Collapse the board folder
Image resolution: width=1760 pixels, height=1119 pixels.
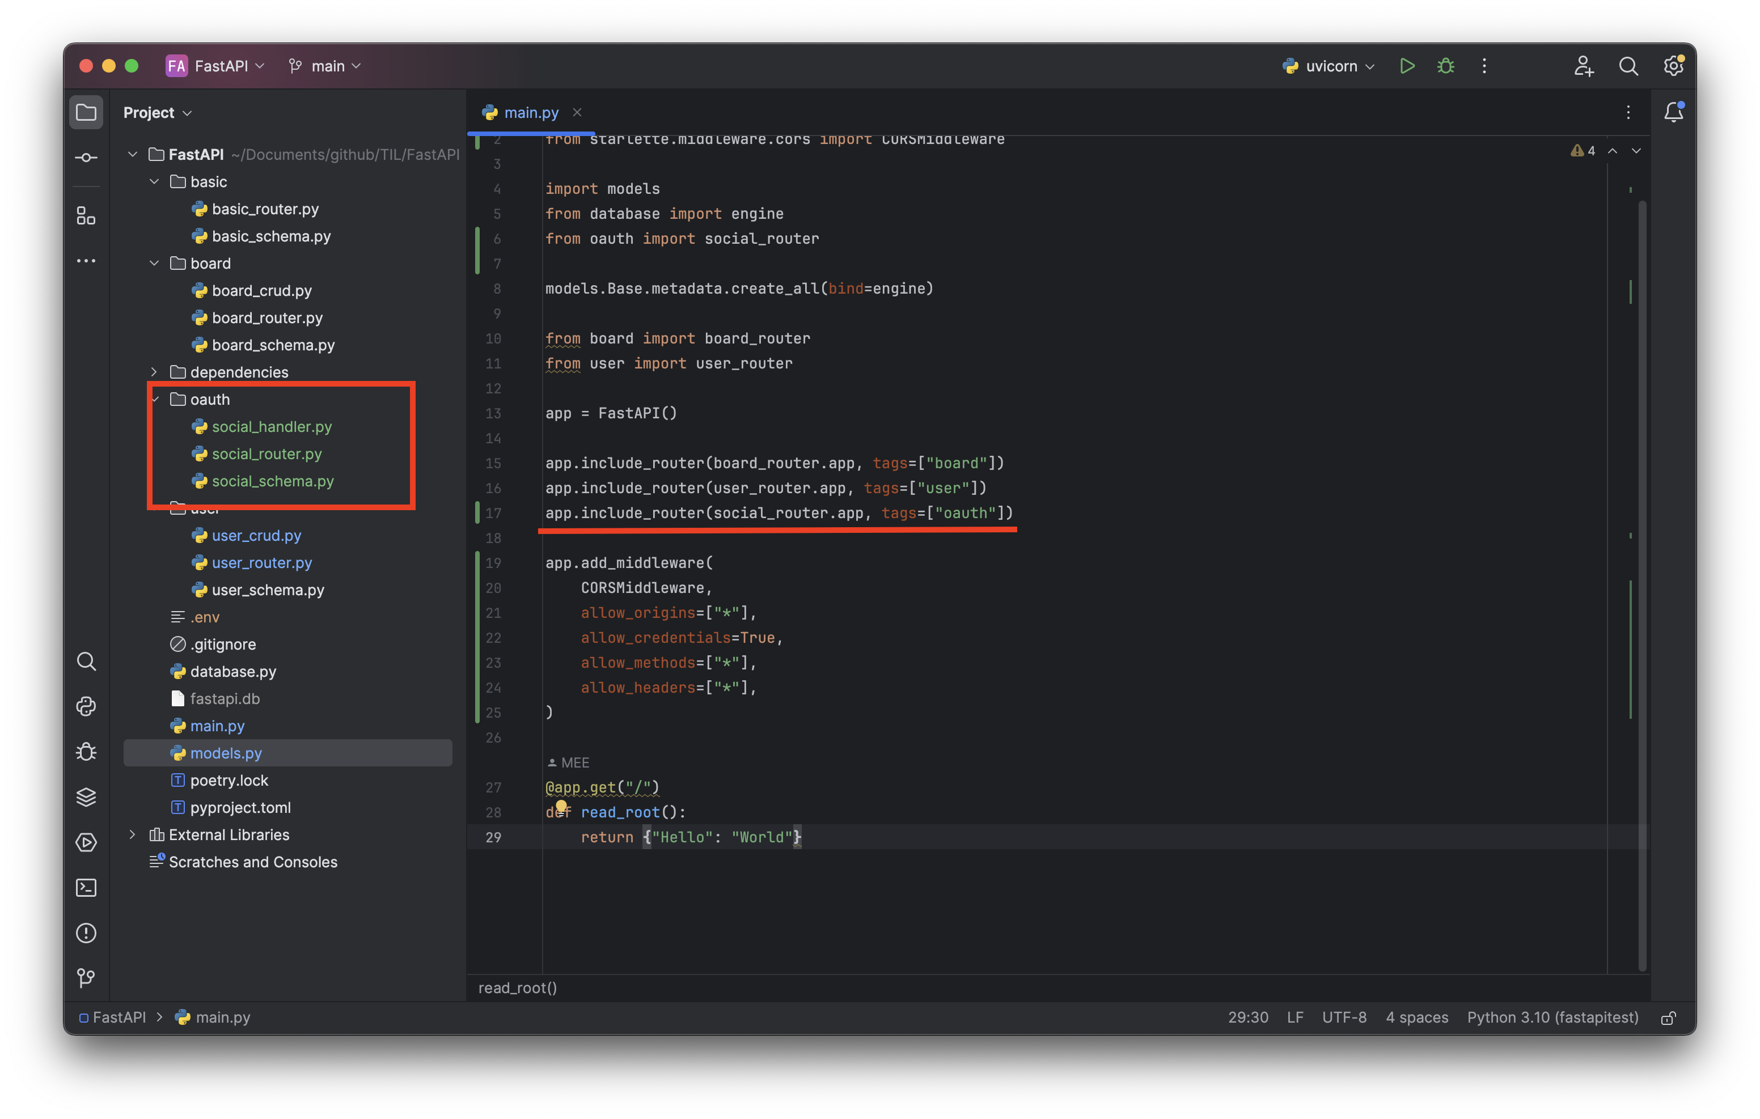[154, 263]
